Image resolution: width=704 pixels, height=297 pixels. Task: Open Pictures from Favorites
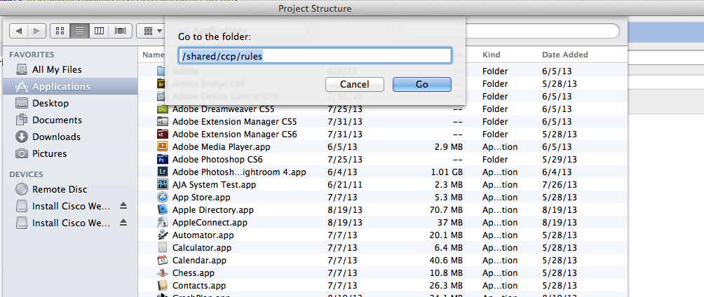point(49,153)
